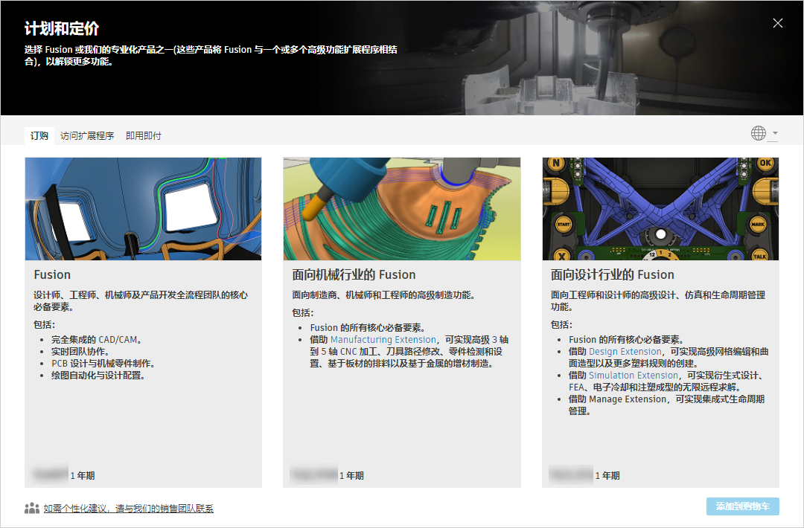Click the 添加到购物车 button
The height and width of the screenshot is (528, 804).
(742, 506)
